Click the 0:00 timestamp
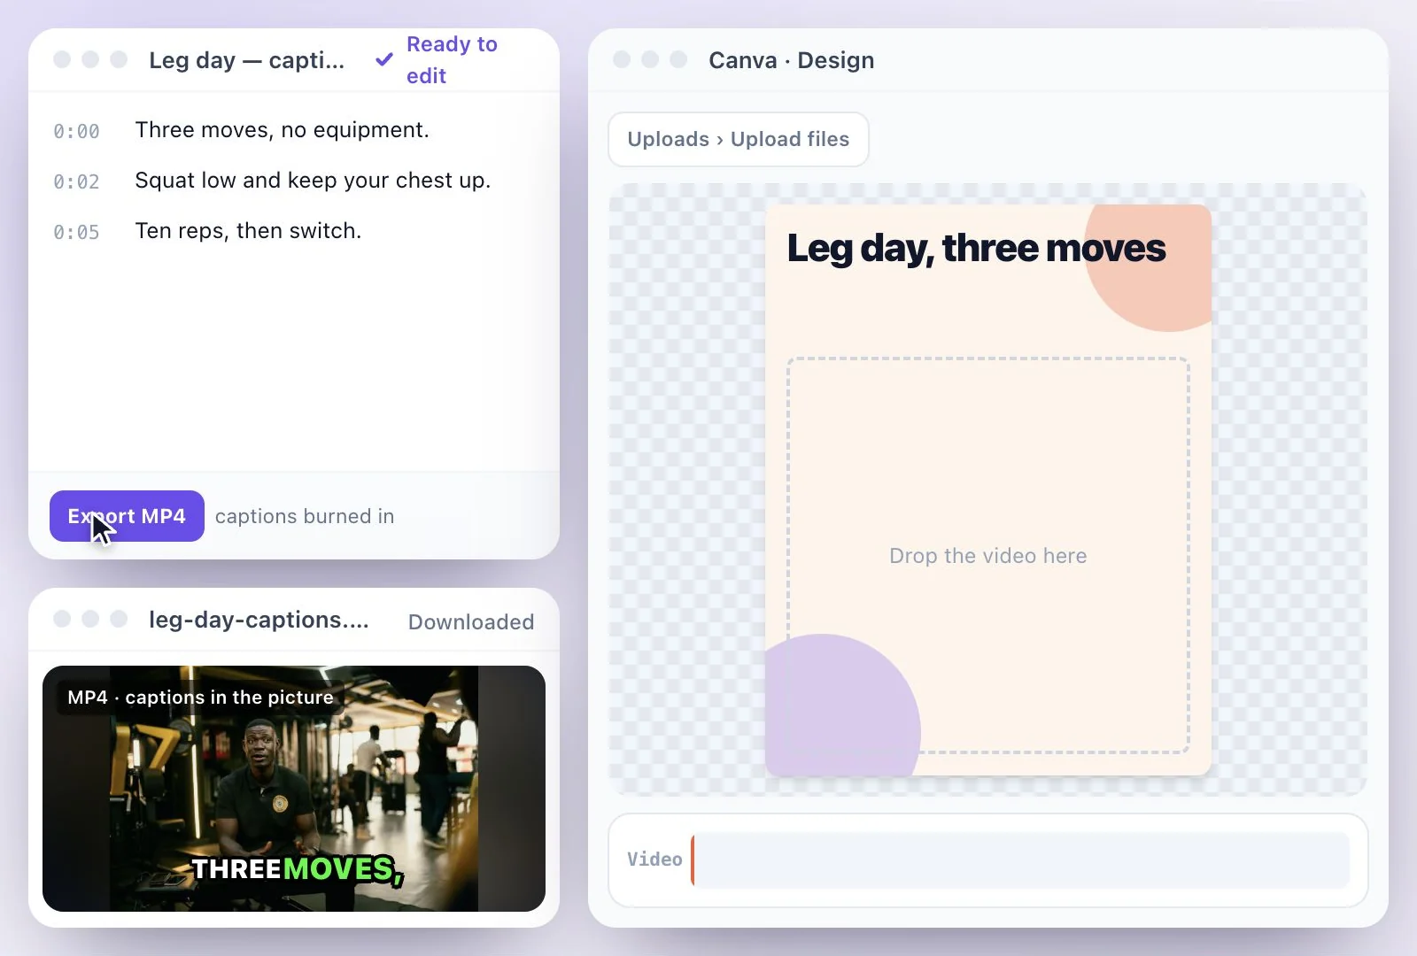1417x956 pixels. (76, 131)
